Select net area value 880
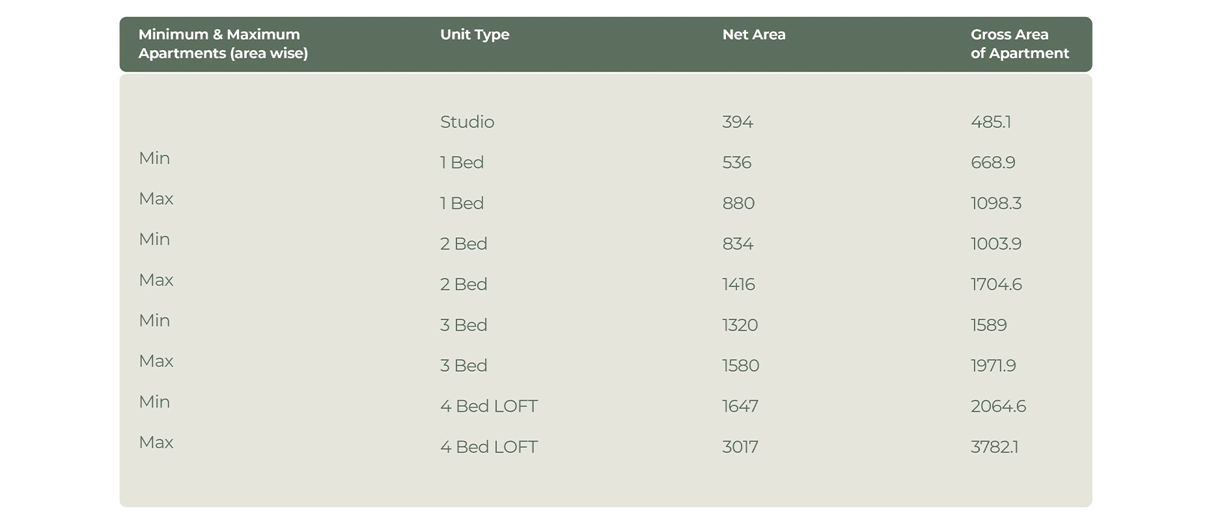The image size is (1224, 520). pyautogui.click(x=738, y=203)
